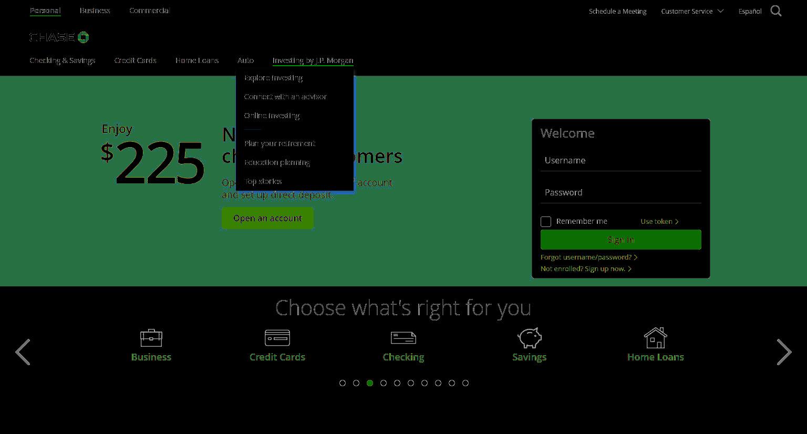Viewport: 807px width, 434px height.
Task: Jump to second carousel dot
Action: point(356,383)
